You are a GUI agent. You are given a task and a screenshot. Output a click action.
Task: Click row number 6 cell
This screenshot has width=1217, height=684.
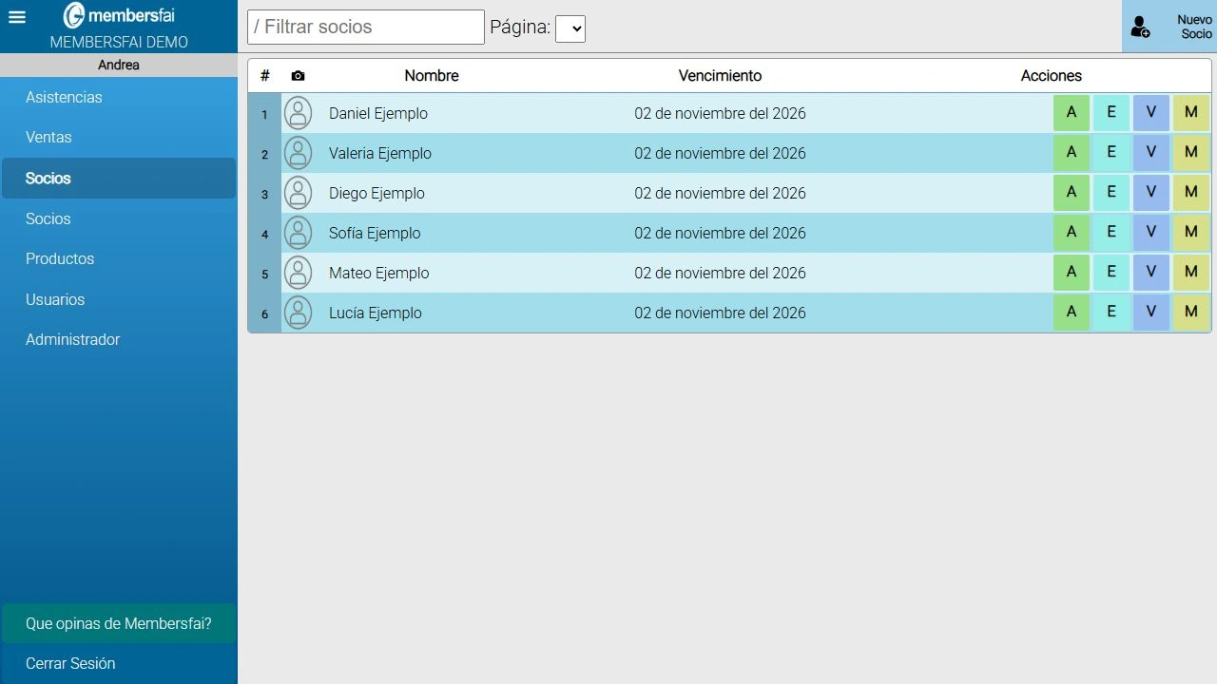pos(264,313)
